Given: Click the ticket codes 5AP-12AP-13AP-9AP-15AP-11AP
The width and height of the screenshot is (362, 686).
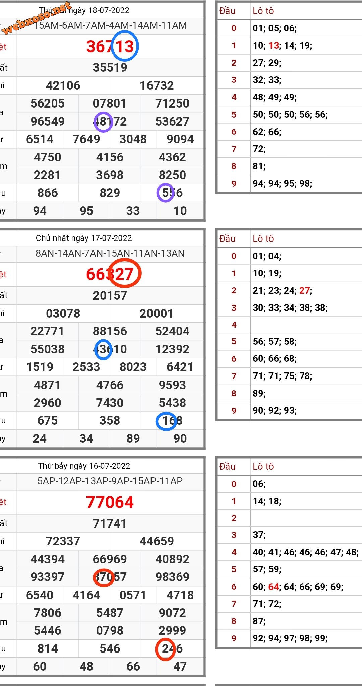Looking at the screenshot, I should [x=110, y=481].
